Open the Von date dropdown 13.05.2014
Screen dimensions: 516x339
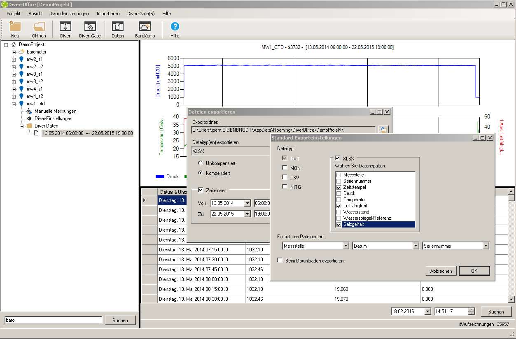coord(247,203)
